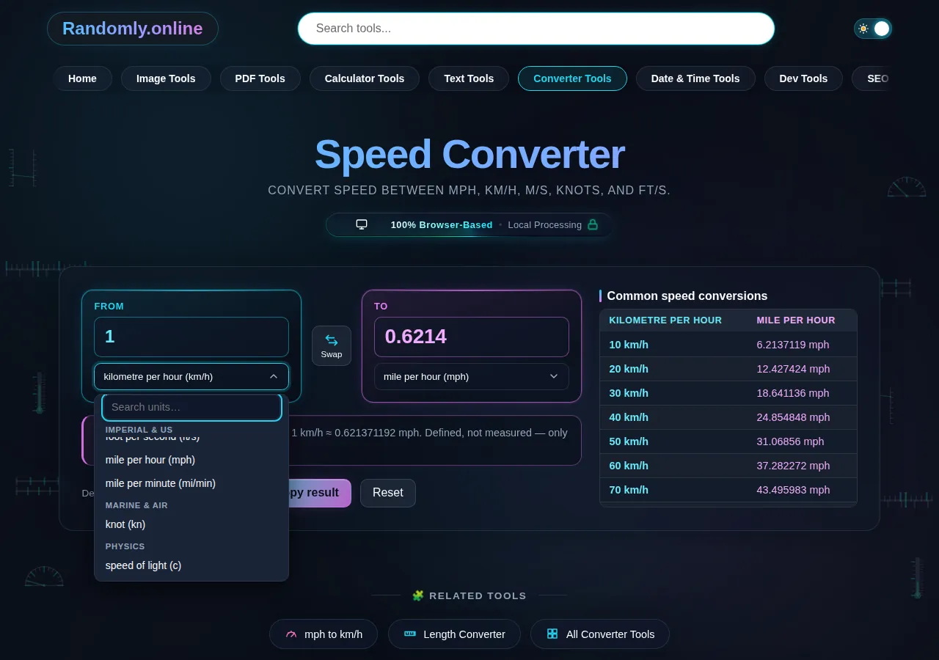The height and width of the screenshot is (660, 939).
Task: Click the Search units field
Action: click(x=191, y=407)
